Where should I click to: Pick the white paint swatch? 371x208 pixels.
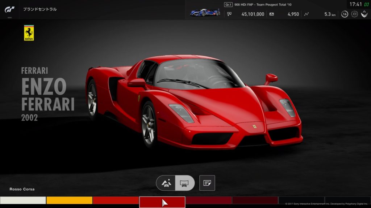pos(23,200)
